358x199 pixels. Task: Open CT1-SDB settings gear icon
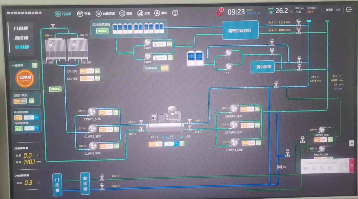[97, 71]
